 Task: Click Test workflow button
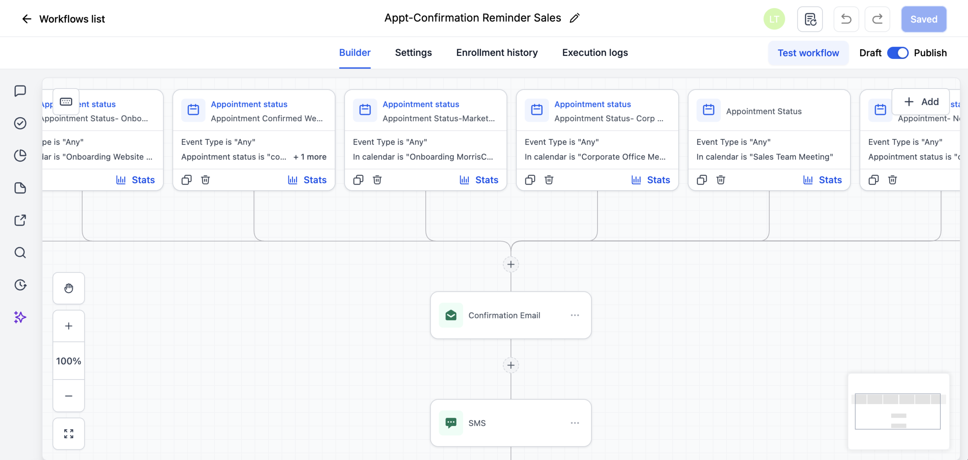(808, 53)
